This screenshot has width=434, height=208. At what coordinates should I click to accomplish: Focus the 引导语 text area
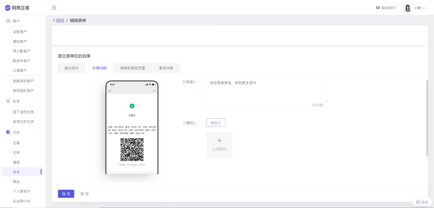[267, 93]
